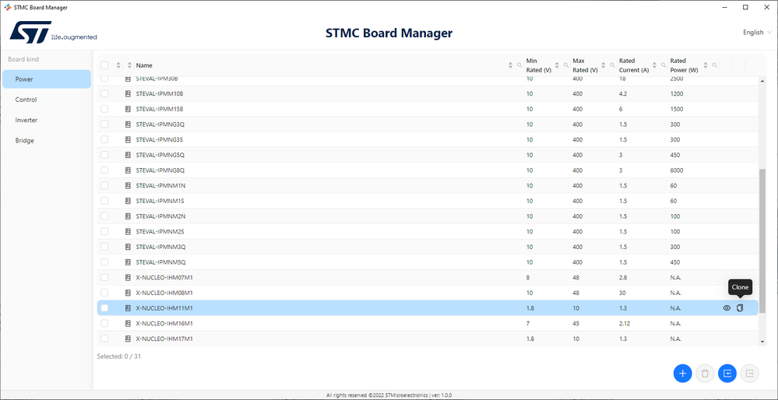778x400 pixels.
Task: Select the Power board kind
Action: [x=47, y=79]
